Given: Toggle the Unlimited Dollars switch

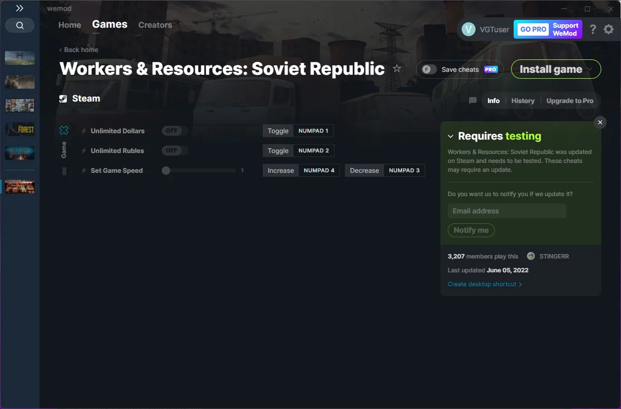Looking at the screenshot, I should click(x=175, y=131).
